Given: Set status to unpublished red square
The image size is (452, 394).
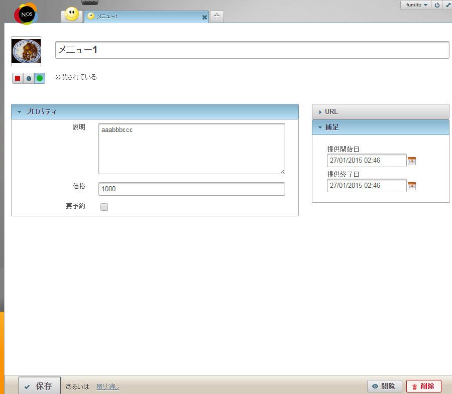Looking at the screenshot, I should point(18,78).
